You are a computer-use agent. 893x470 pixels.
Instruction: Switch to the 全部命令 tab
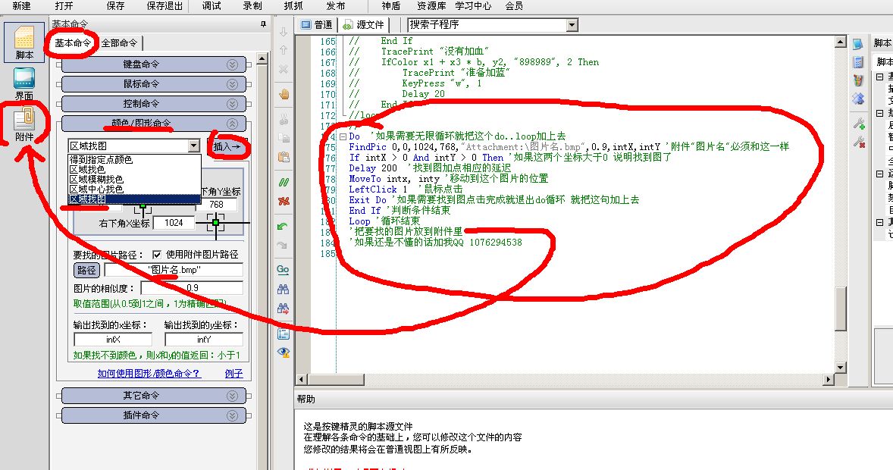[120, 42]
